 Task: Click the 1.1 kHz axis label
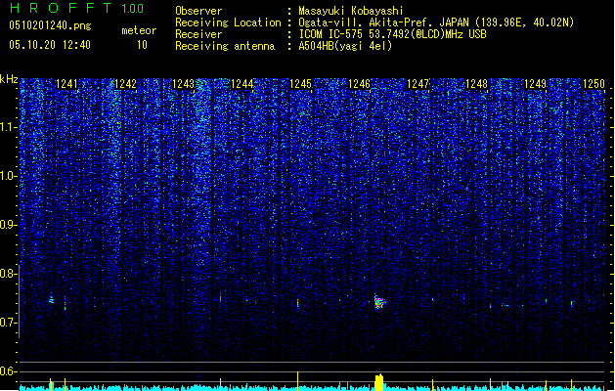click(8, 127)
